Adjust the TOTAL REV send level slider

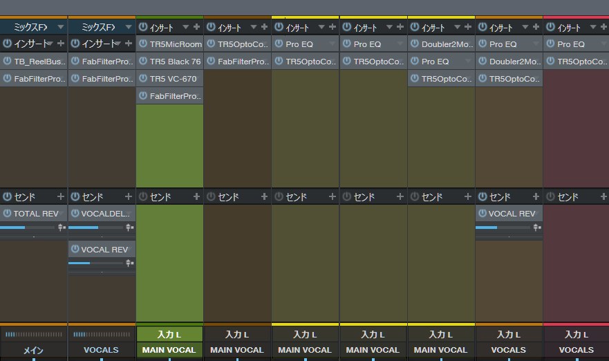click(27, 228)
